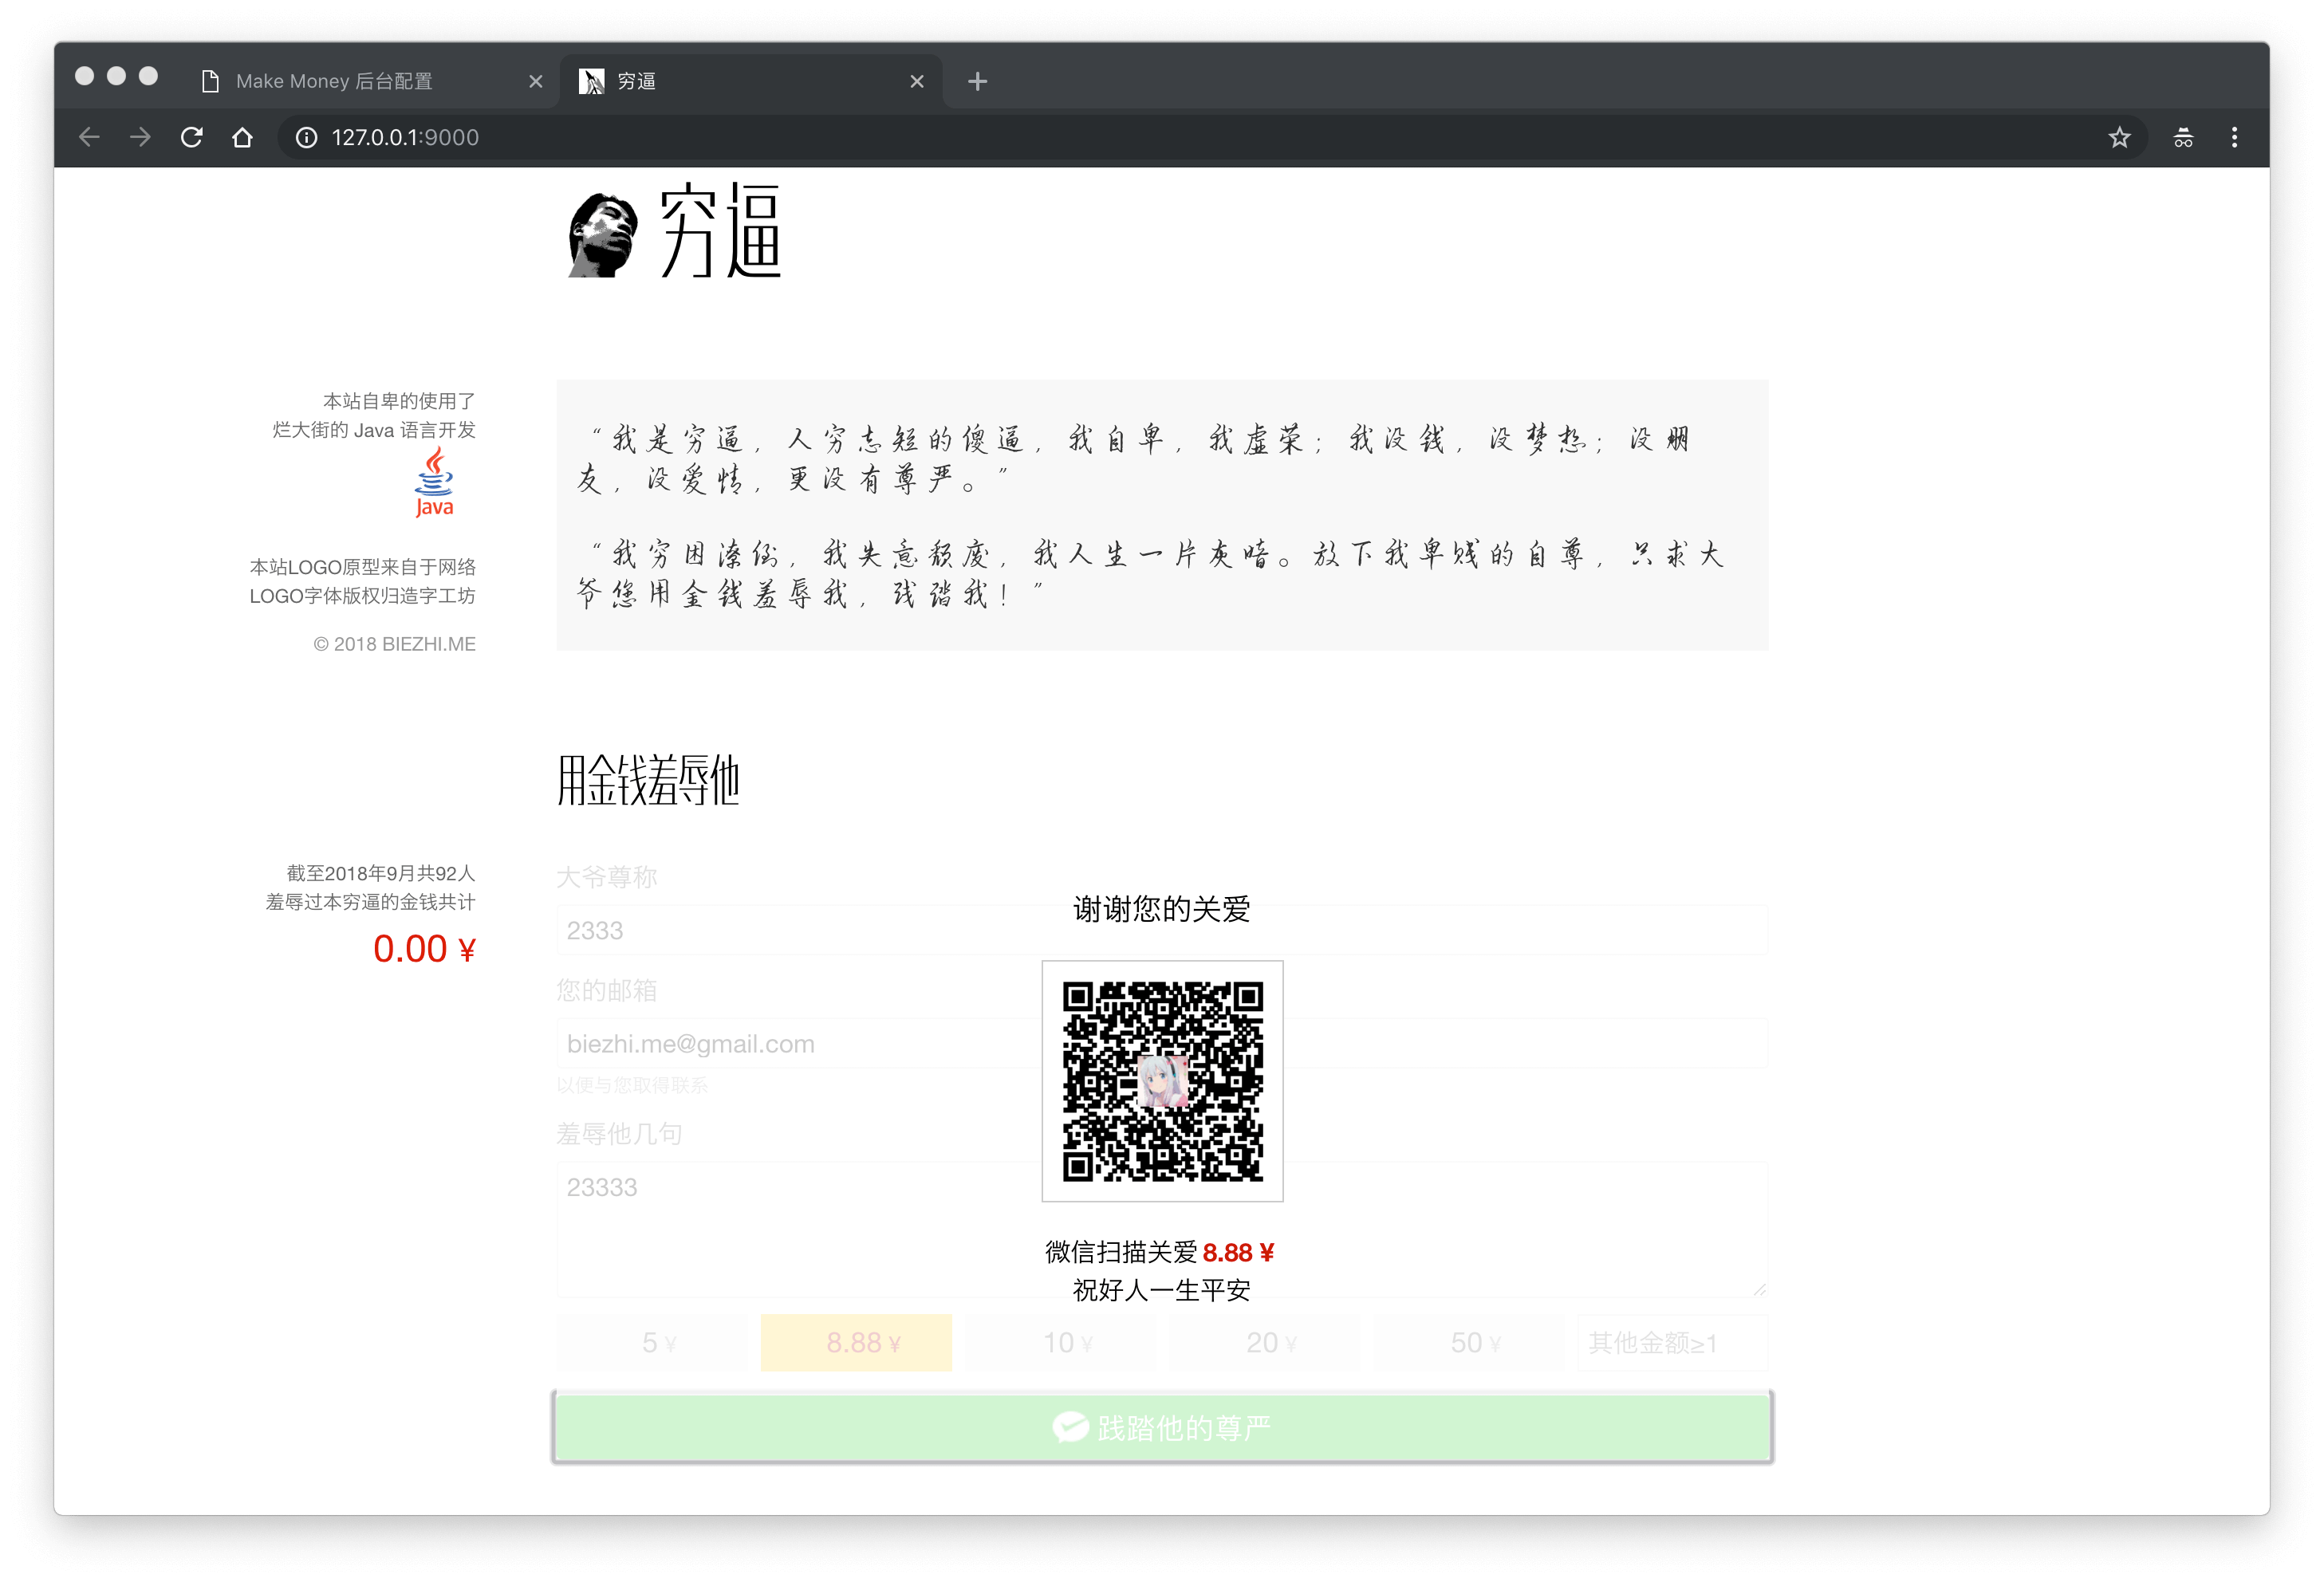Click the 烂大街的 Java 语言开发 text
2324x1582 pixels.
374,430
